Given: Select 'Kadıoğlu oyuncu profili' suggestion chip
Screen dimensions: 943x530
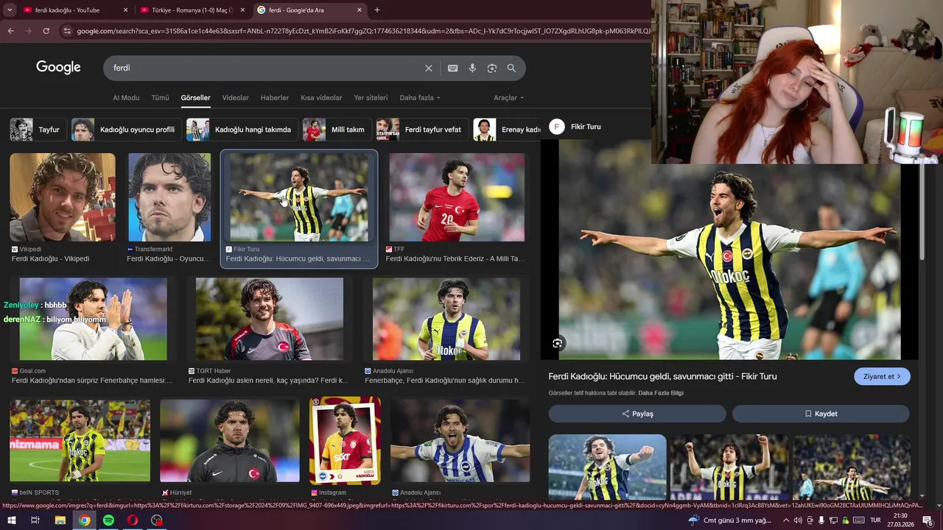Looking at the screenshot, I should 125,130.
